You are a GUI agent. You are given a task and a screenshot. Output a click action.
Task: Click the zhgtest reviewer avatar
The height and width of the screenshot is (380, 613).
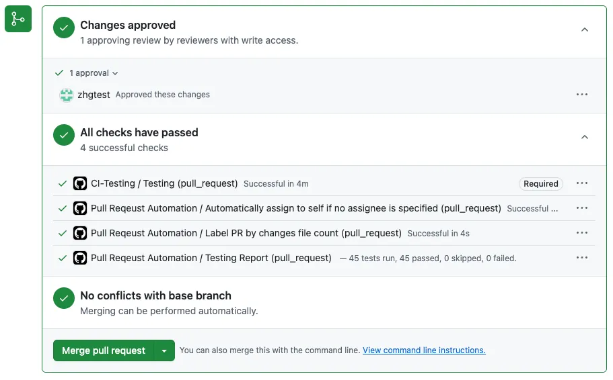tap(66, 95)
